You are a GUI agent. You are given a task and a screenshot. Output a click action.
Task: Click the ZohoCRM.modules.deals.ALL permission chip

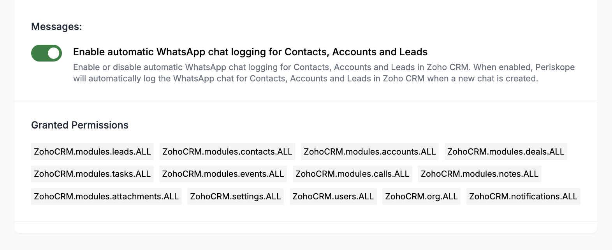tap(506, 151)
